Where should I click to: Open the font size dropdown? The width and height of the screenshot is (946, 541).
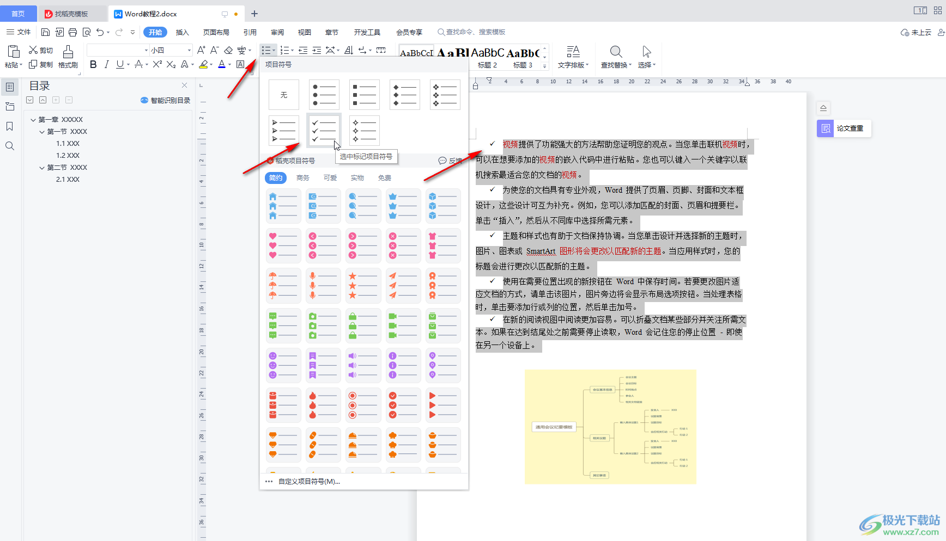click(x=190, y=50)
